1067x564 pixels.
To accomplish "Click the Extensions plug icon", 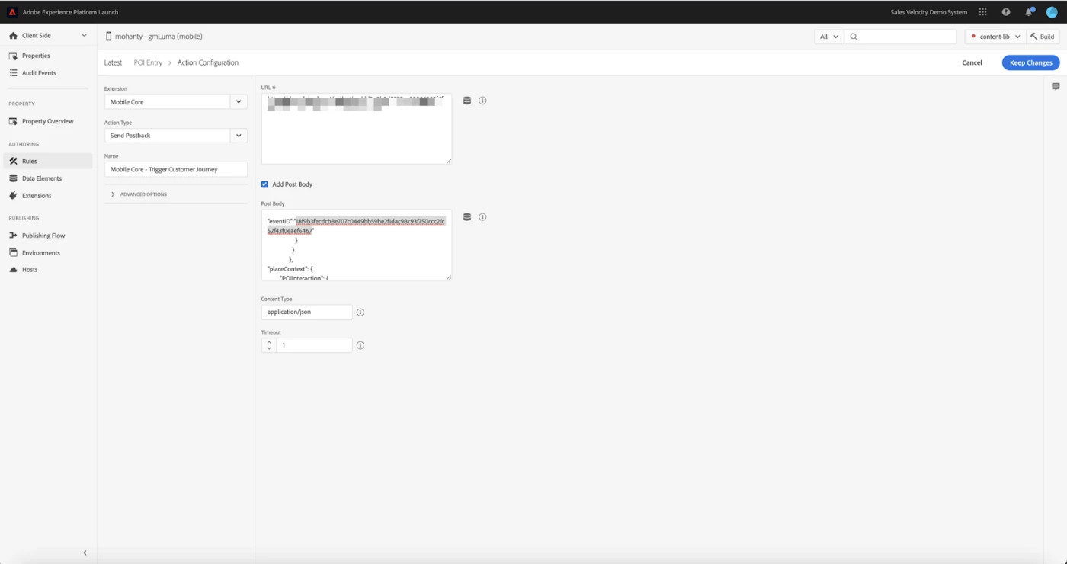I will click(x=13, y=196).
